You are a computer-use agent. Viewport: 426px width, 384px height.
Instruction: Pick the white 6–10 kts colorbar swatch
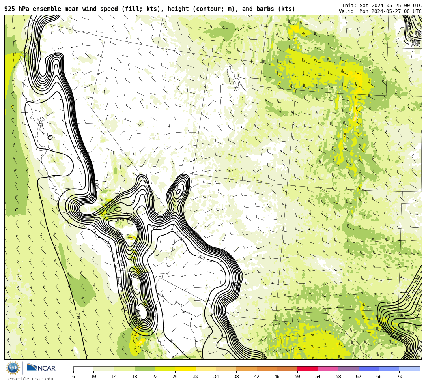tap(84, 369)
